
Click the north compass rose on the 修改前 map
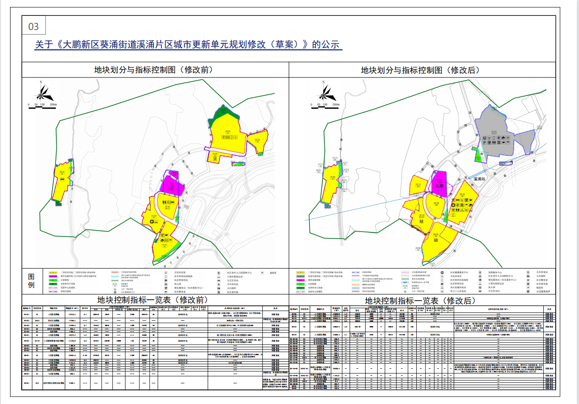[43, 92]
